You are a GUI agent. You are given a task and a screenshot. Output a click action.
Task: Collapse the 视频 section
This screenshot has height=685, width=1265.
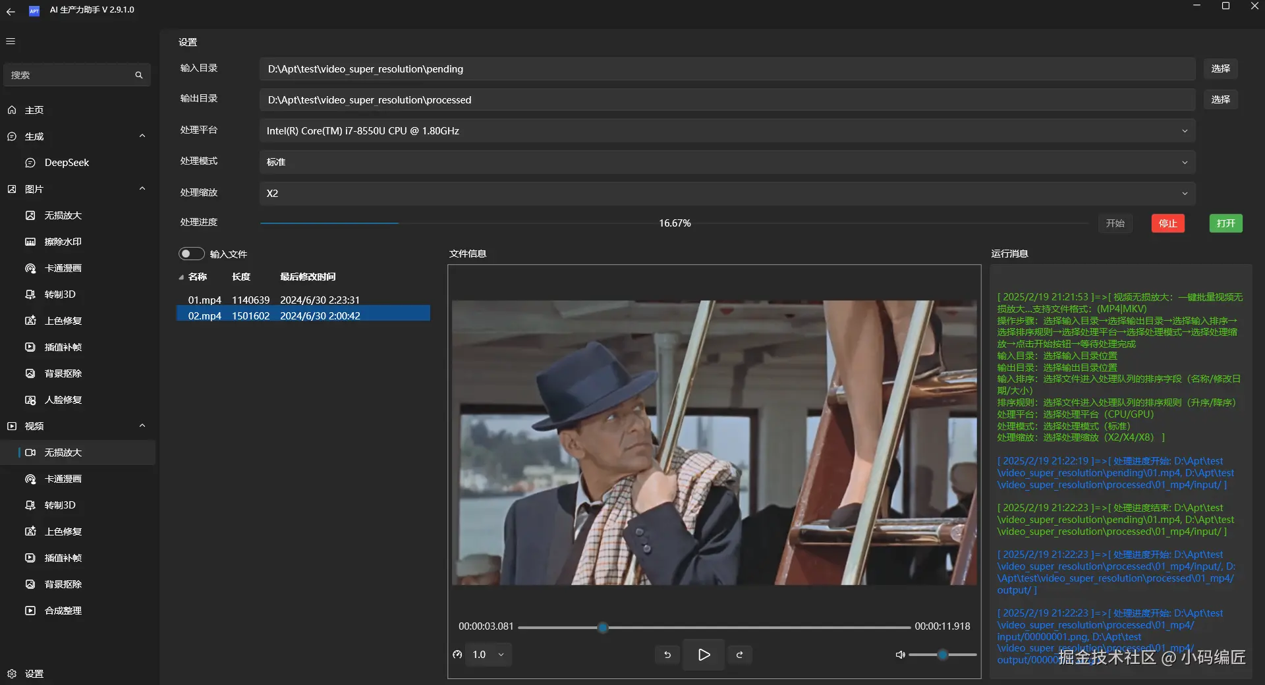(x=142, y=426)
